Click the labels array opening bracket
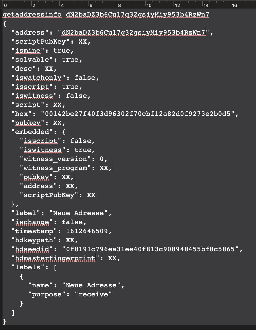 tap(55, 267)
